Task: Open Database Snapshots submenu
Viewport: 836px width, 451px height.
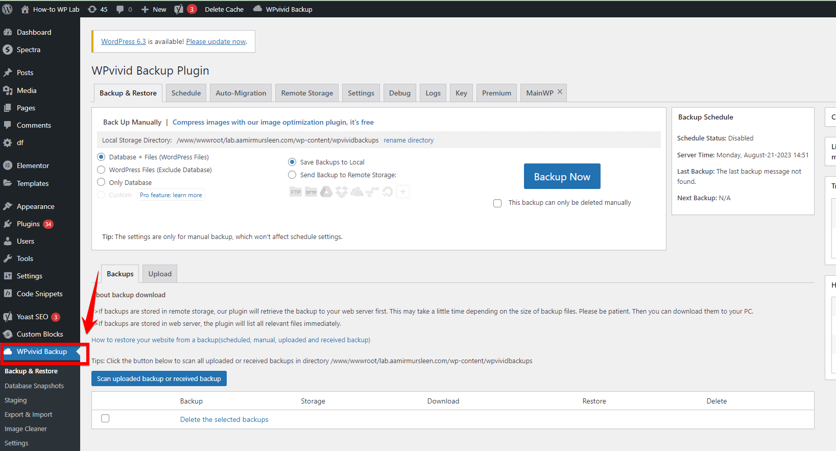Action: [x=34, y=386]
